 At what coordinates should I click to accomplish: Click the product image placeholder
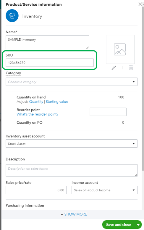(120, 49)
